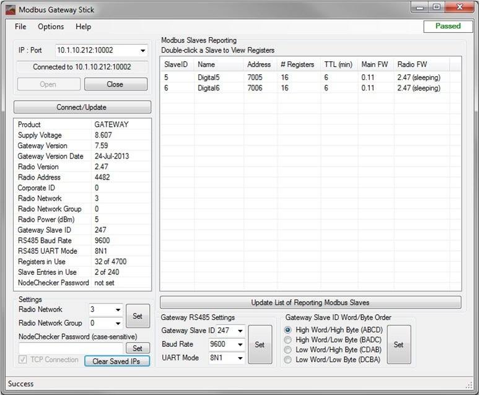Viewport: 480px width, 395px height.
Task: Toggle the TCP Connection checkbox
Action: click(x=24, y=360)
